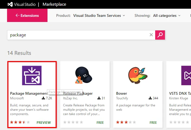Click the Release Packager description text
Screen dimensions: 191x130
(84, 110)
